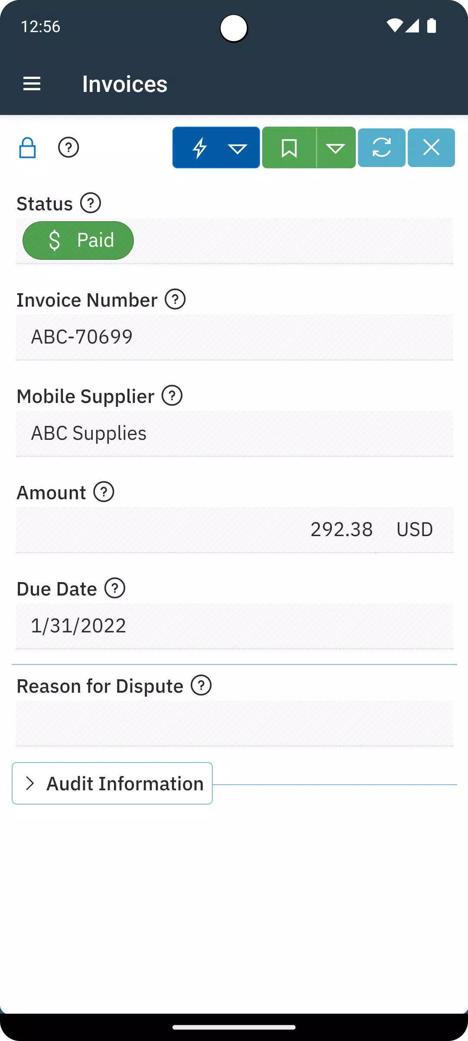This screenshot has width=468, height=1041.
Task: Show help for Mobile Supplier
Action: [172, 396]
